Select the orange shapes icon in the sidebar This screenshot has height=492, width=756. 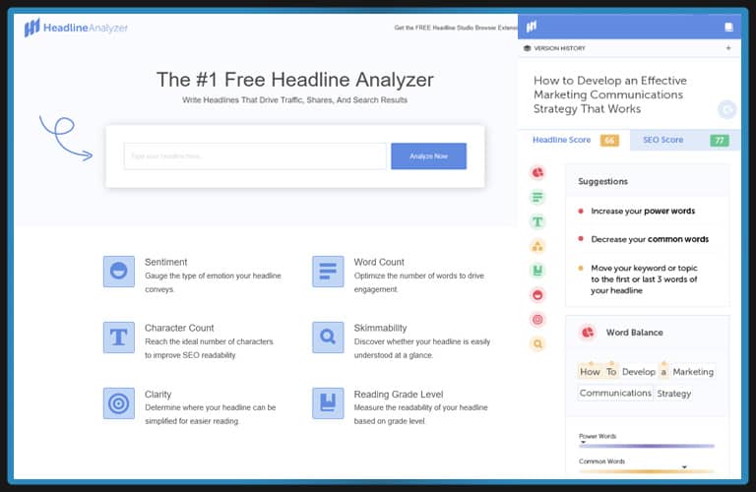click(537, 246)
